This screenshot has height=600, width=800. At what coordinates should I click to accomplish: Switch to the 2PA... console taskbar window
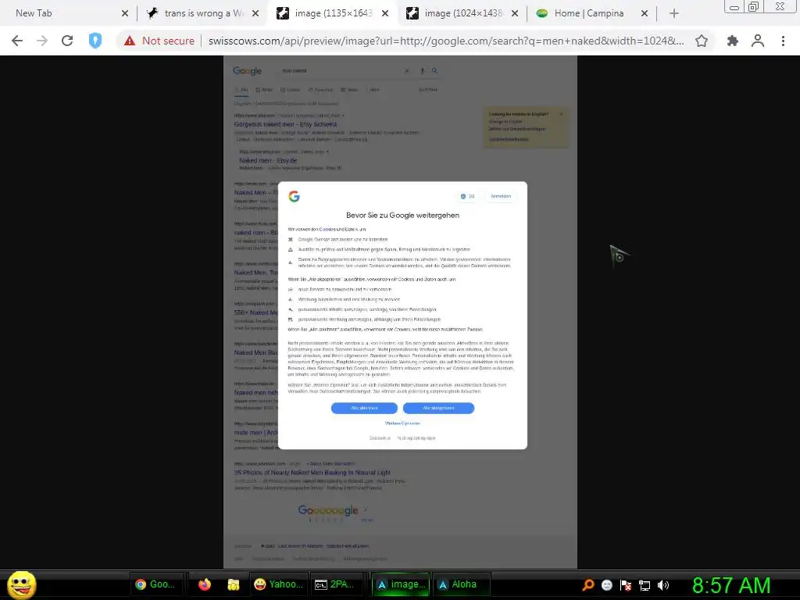coord(335,584)
